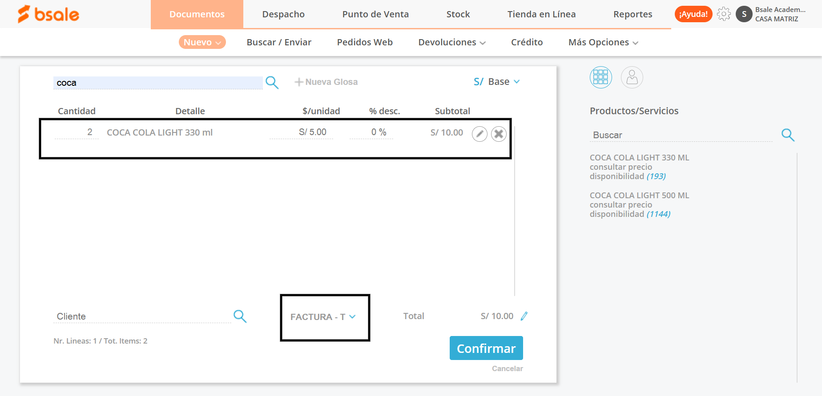Expand Más Opciones menu
822x396 pixels.
pos(603,42)
